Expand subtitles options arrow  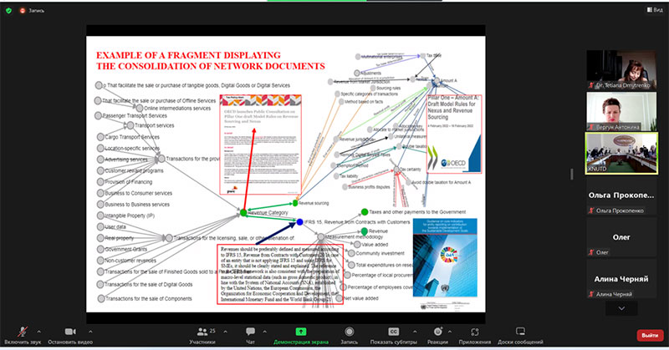coord(415,332)
